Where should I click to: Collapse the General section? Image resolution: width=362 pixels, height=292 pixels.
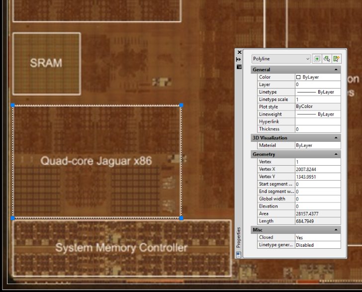coord(336,70)
